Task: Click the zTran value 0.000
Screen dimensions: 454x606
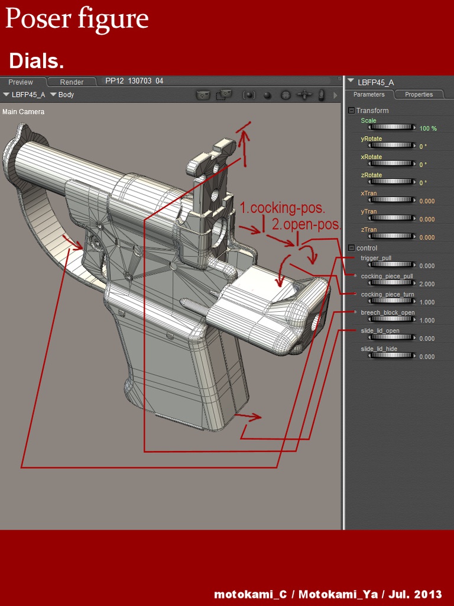Action: (427, 237)
